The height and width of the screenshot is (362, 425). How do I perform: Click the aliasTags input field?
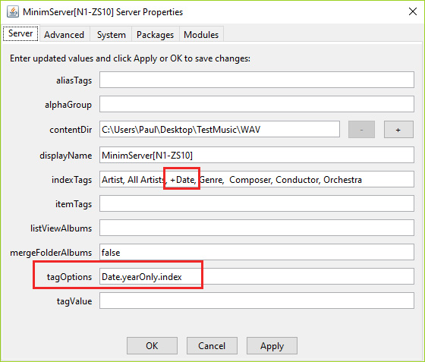point(257,80)
